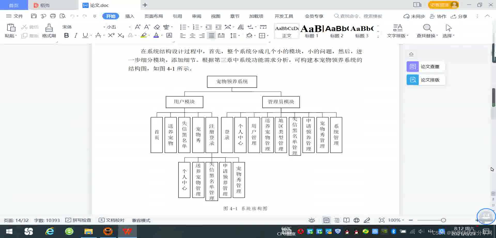The width and height of the screenshot is (496, 238).
Task: Click 文档校对 in status bar
Action: tap(112, 220)
